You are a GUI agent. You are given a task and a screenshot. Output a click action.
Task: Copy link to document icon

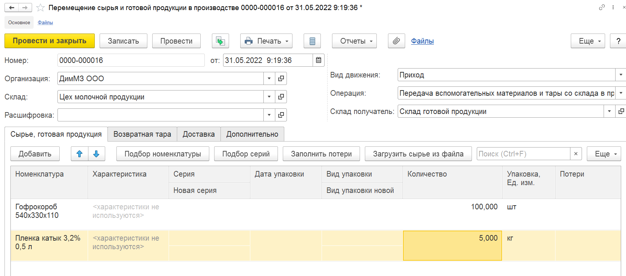[x=602, y=7]
